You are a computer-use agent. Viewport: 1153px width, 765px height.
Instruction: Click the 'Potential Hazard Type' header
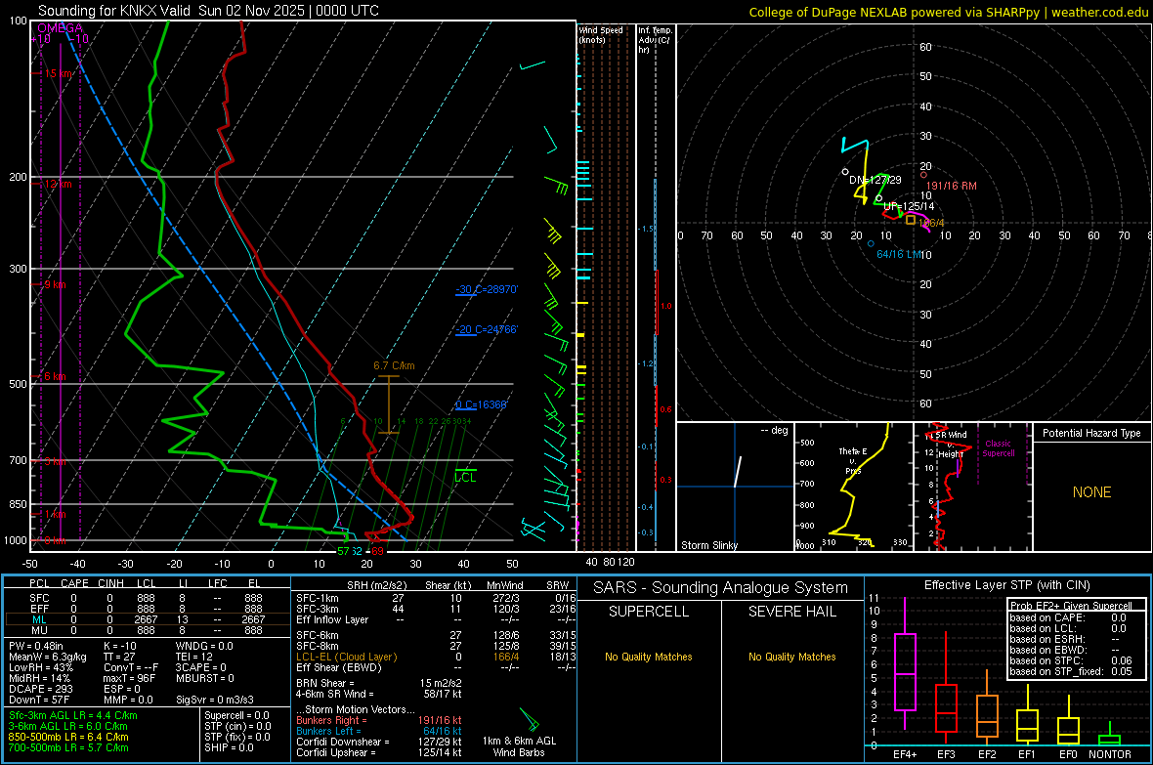pos(1092,433)
